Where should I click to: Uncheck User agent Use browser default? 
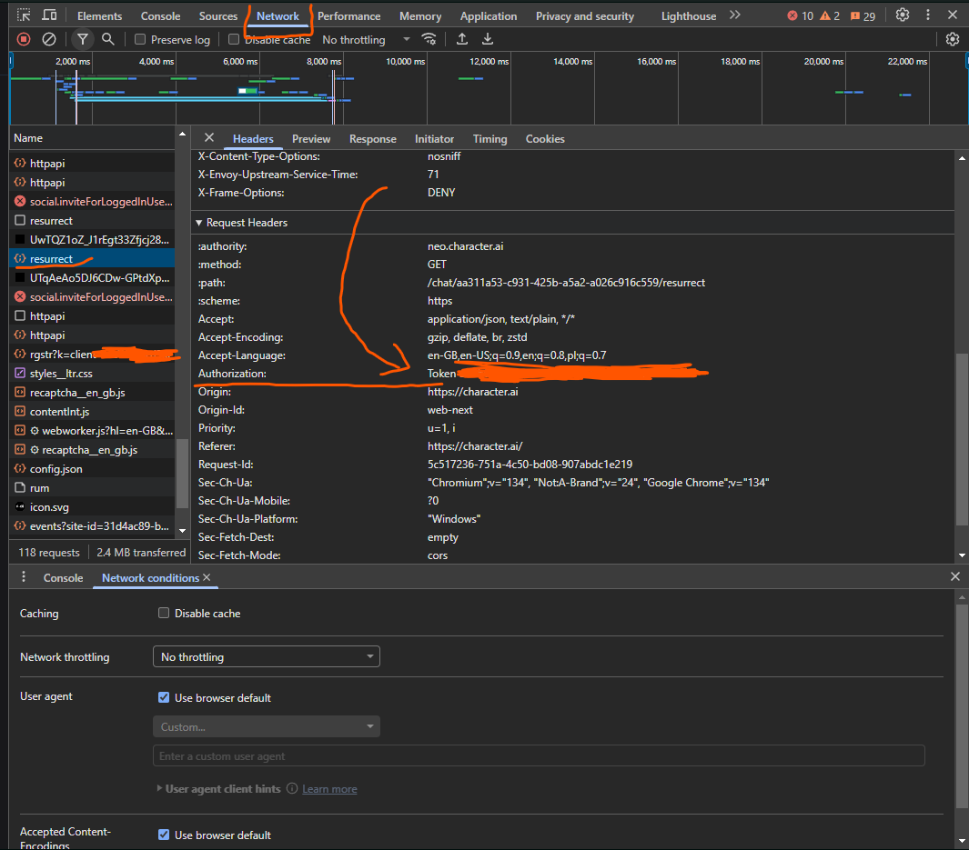[x=164, y=698]
